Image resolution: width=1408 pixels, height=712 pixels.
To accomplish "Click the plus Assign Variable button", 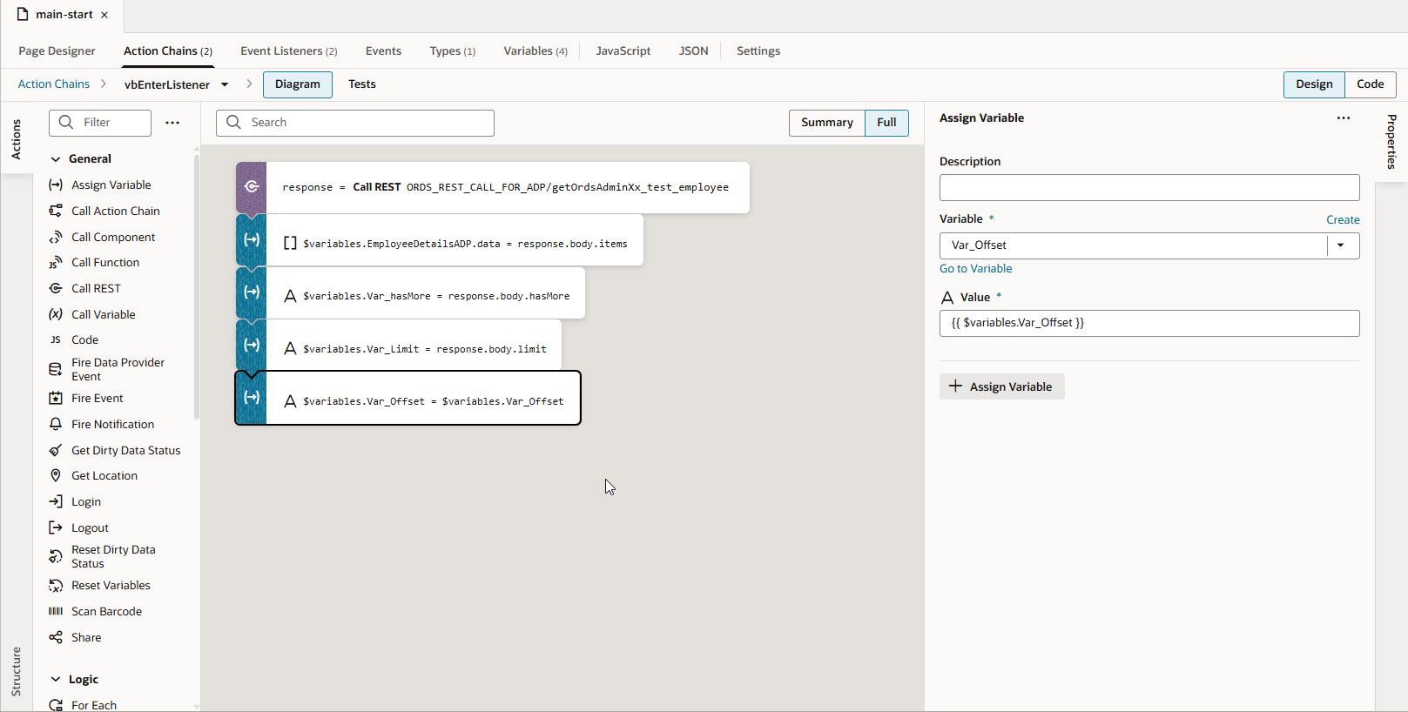I will pos(1001,386).
